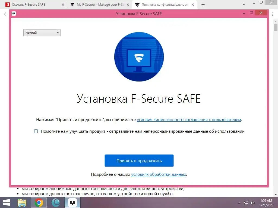
Task: Open the условиях обработки данных link
Action: 159,174
